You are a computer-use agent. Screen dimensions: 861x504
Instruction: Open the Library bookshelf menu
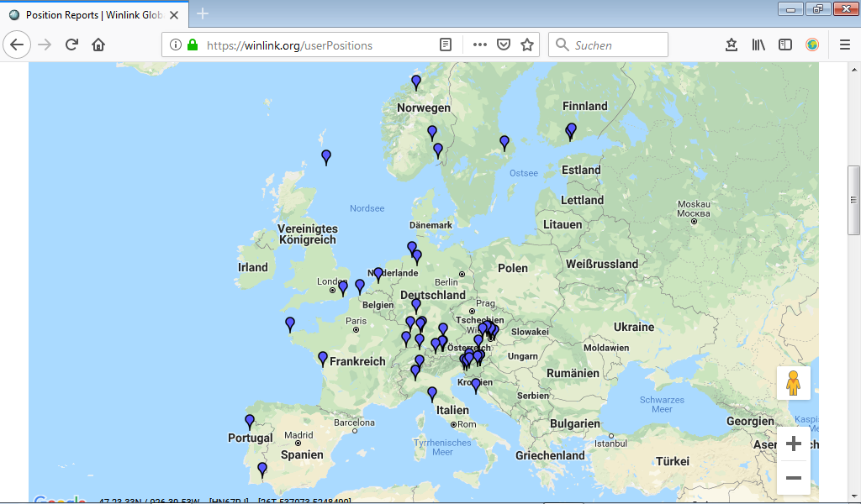758,45
